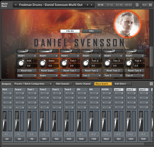Click the aux 2 channel name label

click(131, 90)
